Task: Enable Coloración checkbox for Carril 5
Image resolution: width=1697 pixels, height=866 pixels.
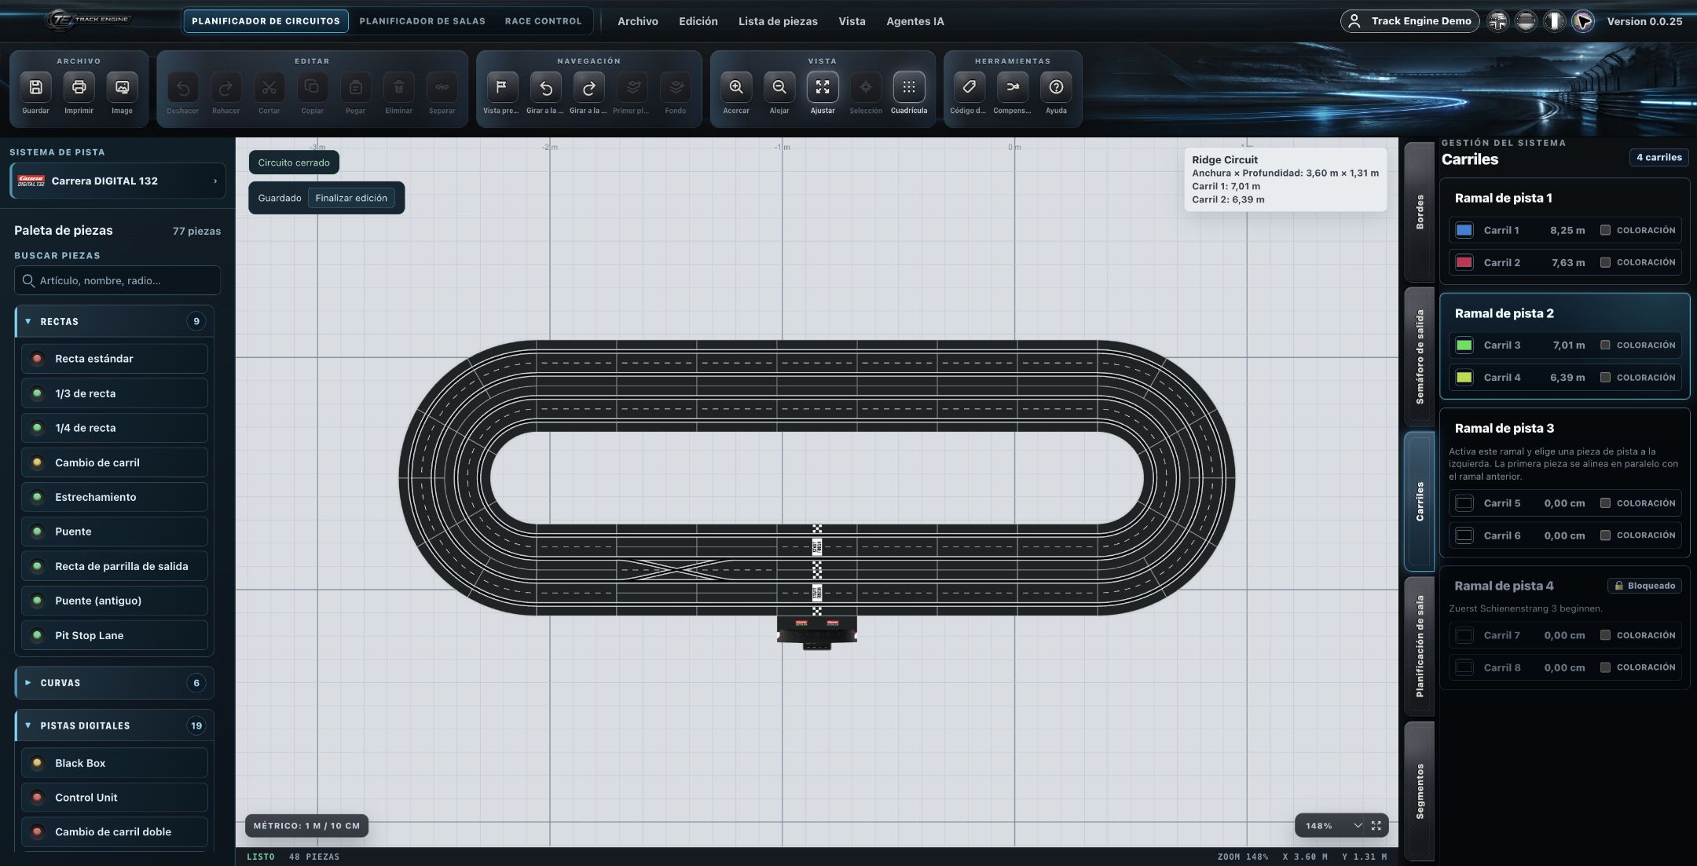Action: click(1605, 503)
